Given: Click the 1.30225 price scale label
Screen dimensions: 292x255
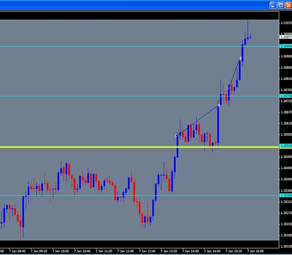Looking at the screenshot, I should click(x=286, y=224).
